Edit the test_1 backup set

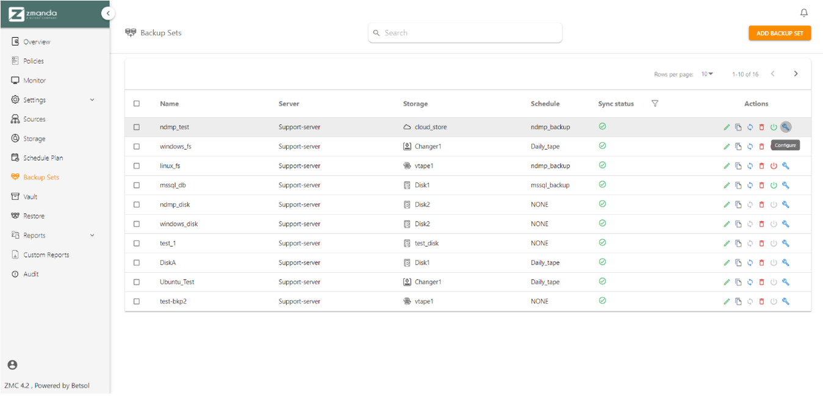(727, 243)
